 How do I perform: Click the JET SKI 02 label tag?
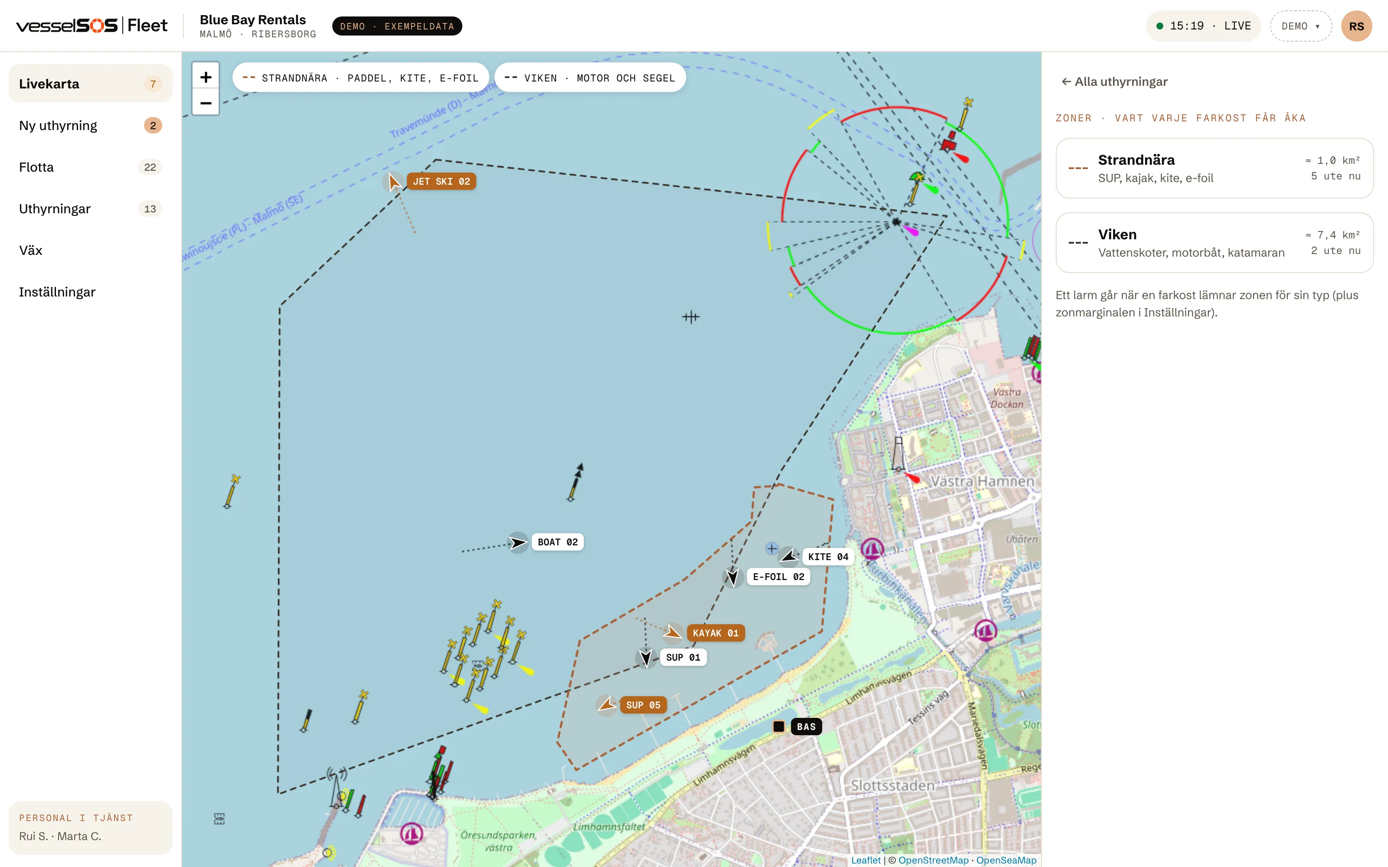pos(441,182)
